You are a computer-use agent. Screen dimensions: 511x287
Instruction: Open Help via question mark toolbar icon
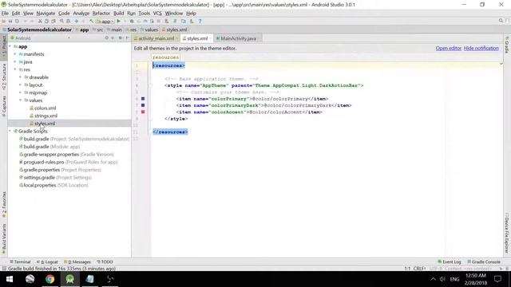(x=200, y=22)
